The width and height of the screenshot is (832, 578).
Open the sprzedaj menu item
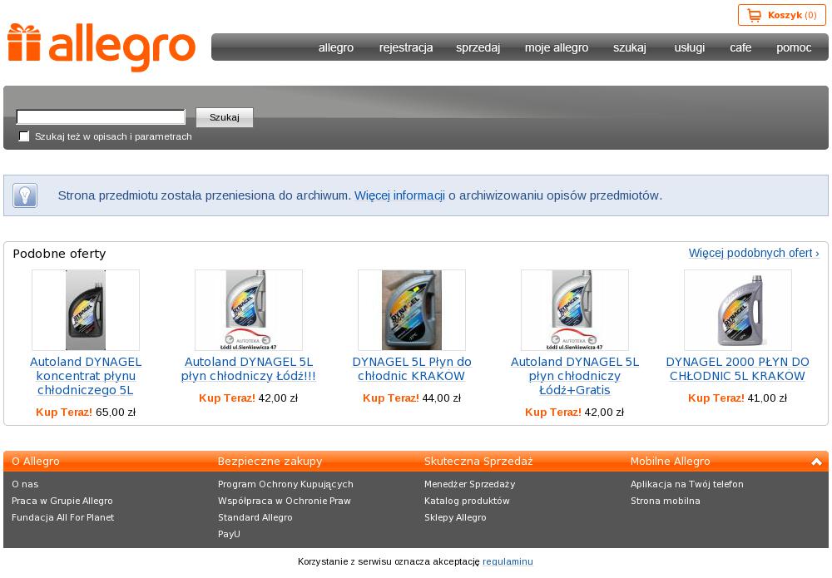478,47
